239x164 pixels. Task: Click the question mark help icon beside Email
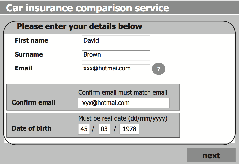159,69
